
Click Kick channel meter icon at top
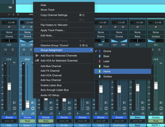pos(5,63)
